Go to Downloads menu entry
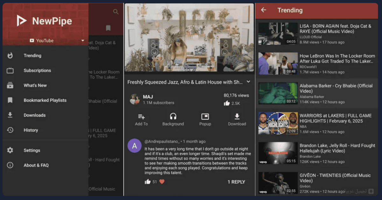 34,115
